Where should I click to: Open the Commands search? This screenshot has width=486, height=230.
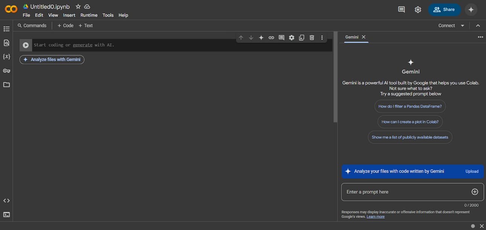(32, 26)
